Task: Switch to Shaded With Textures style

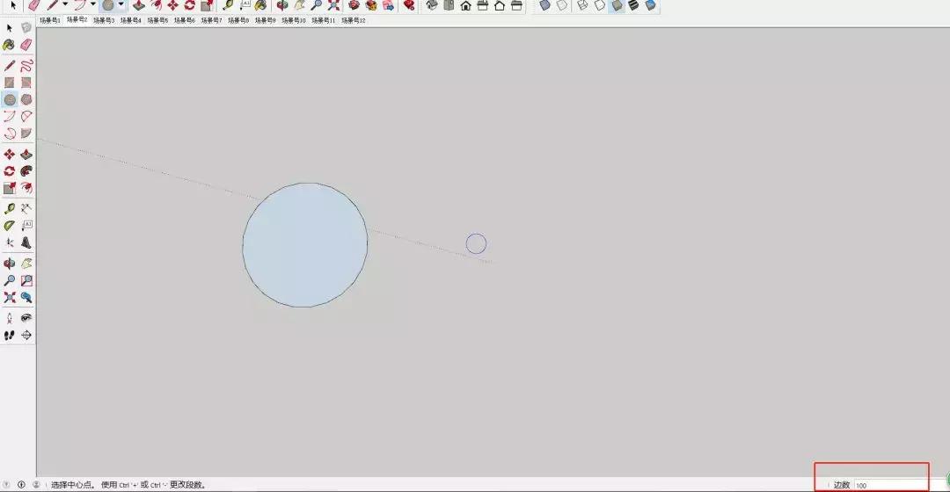Action: (x=633, y=5)
